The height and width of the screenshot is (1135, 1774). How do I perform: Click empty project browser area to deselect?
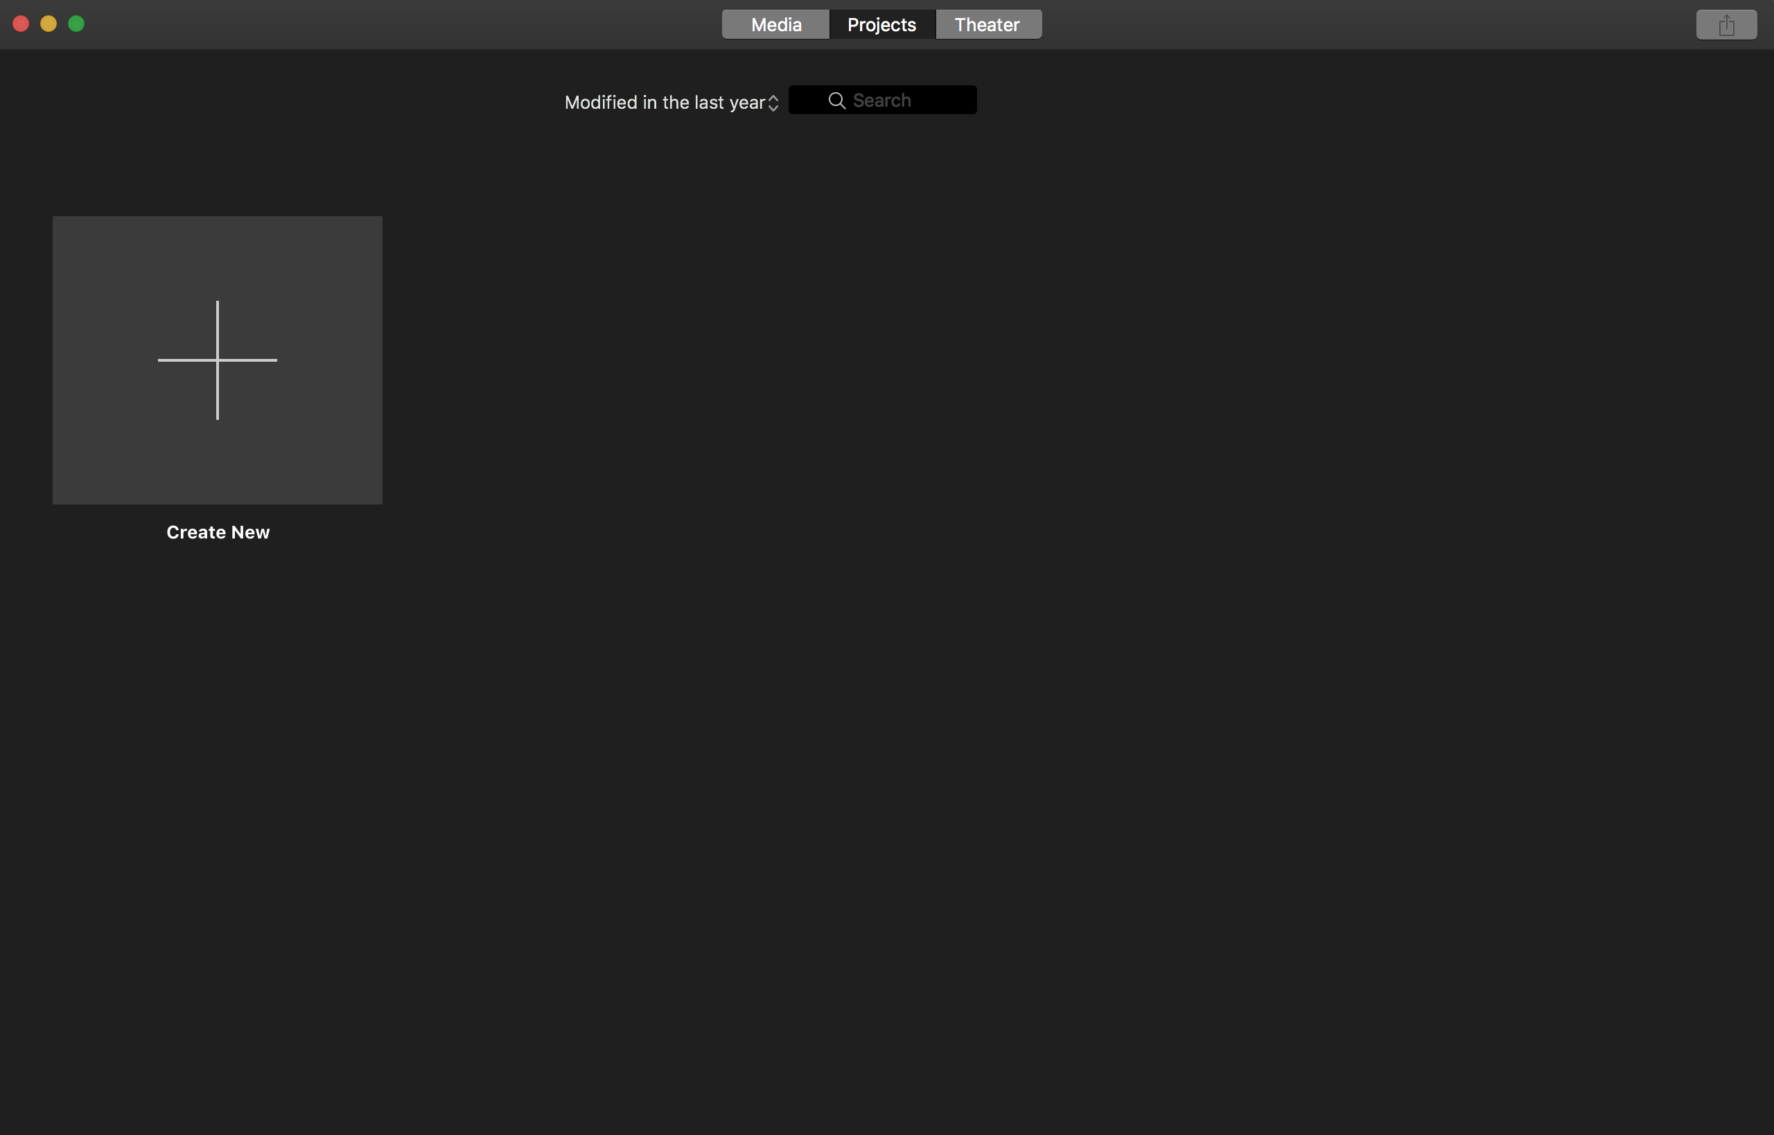coord(1032,663)
